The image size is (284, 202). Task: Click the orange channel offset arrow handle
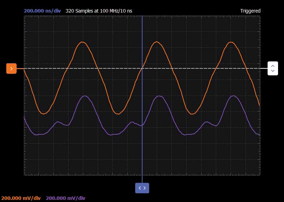click(x=12, y=68)
